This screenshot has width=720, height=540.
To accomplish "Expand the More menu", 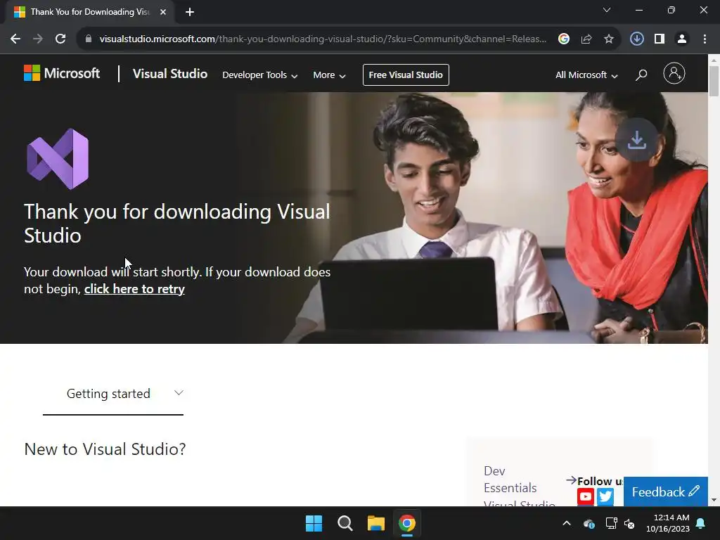I will 329,75.
